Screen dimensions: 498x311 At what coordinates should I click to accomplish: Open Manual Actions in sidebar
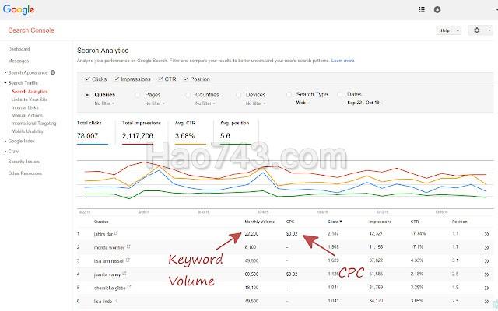tap(27, 115)
